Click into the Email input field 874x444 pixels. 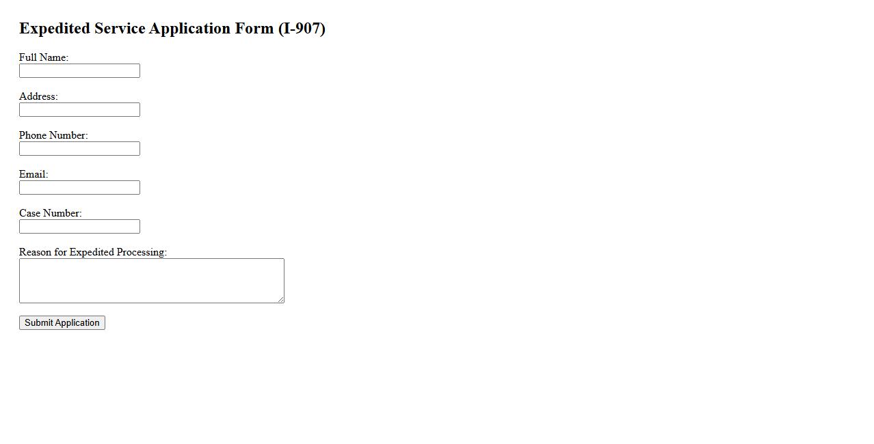click(x=79, y=188)
